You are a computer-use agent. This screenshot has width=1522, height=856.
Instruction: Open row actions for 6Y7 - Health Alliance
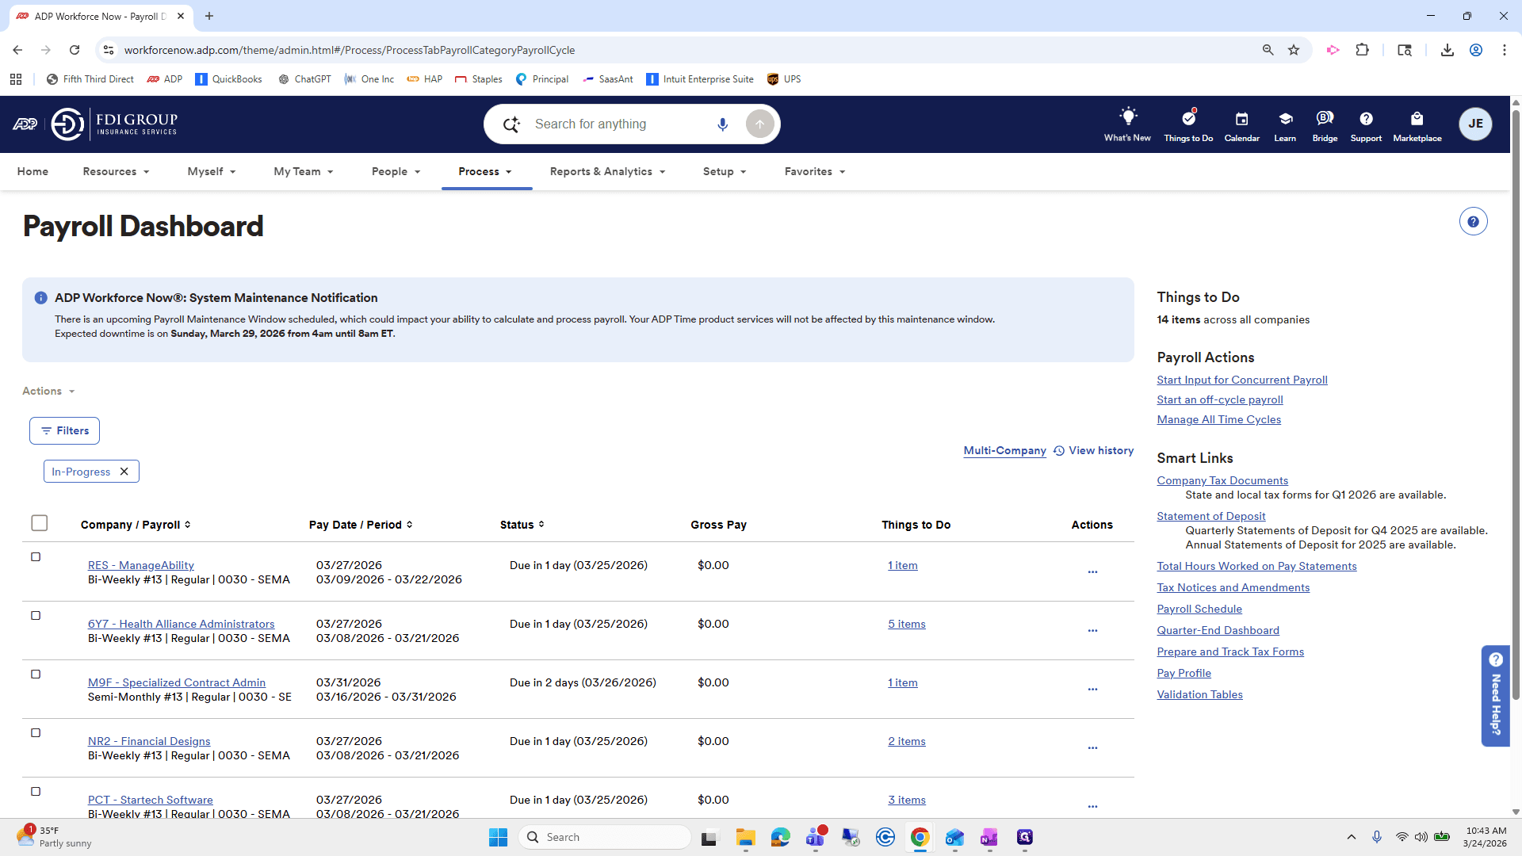pos(1092,631)
